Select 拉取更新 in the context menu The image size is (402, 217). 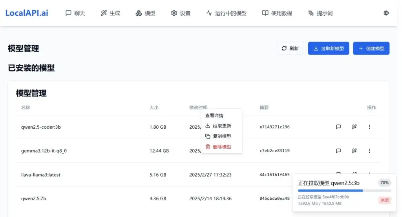point(222,126)
